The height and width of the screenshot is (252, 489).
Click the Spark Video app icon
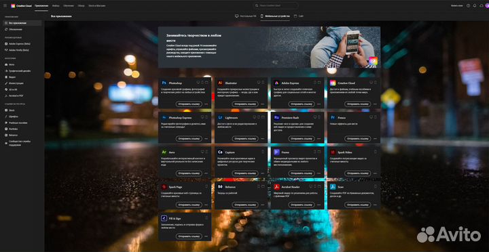click(333, 152)
